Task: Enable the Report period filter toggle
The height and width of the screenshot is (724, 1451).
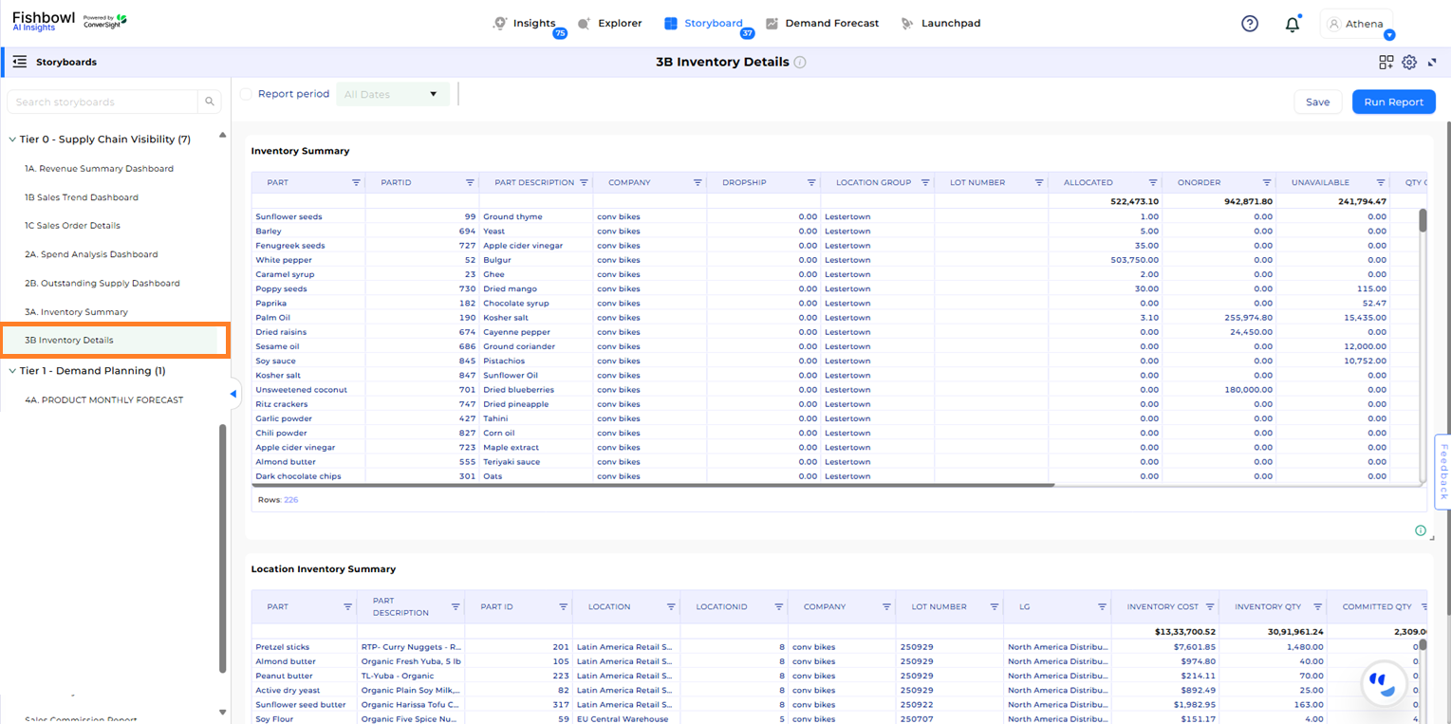Action: click(x=246, y=94)
